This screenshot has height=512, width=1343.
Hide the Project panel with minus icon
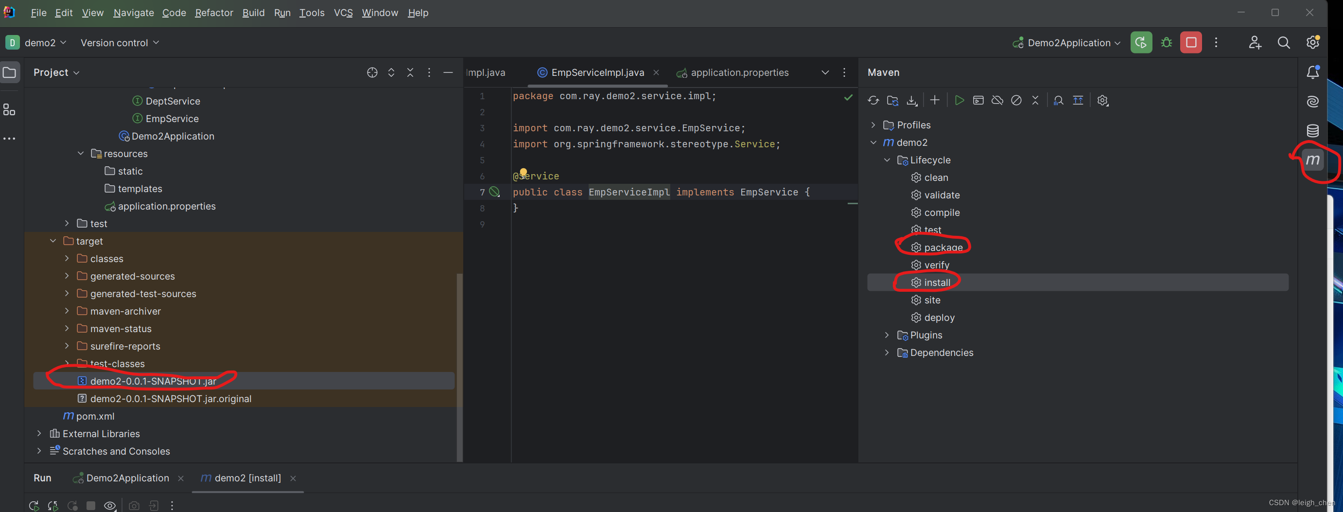pyautogui.click(x=448, y=72)
